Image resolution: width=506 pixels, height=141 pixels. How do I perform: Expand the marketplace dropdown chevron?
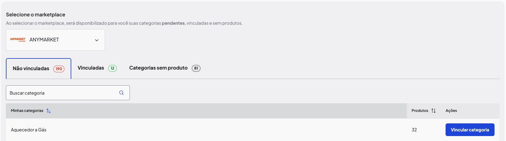97,40
